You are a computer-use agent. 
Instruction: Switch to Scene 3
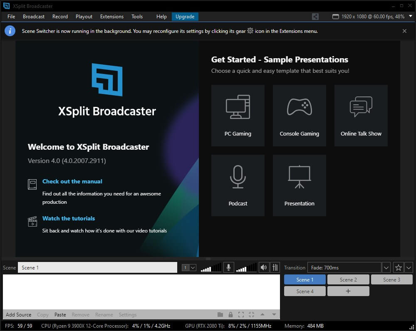pos(391,279)
